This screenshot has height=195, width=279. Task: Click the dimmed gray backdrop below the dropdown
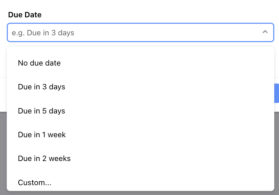click(x=276, y=153)
